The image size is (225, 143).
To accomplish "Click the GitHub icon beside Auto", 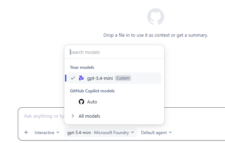I will click(x=81, y=102).
